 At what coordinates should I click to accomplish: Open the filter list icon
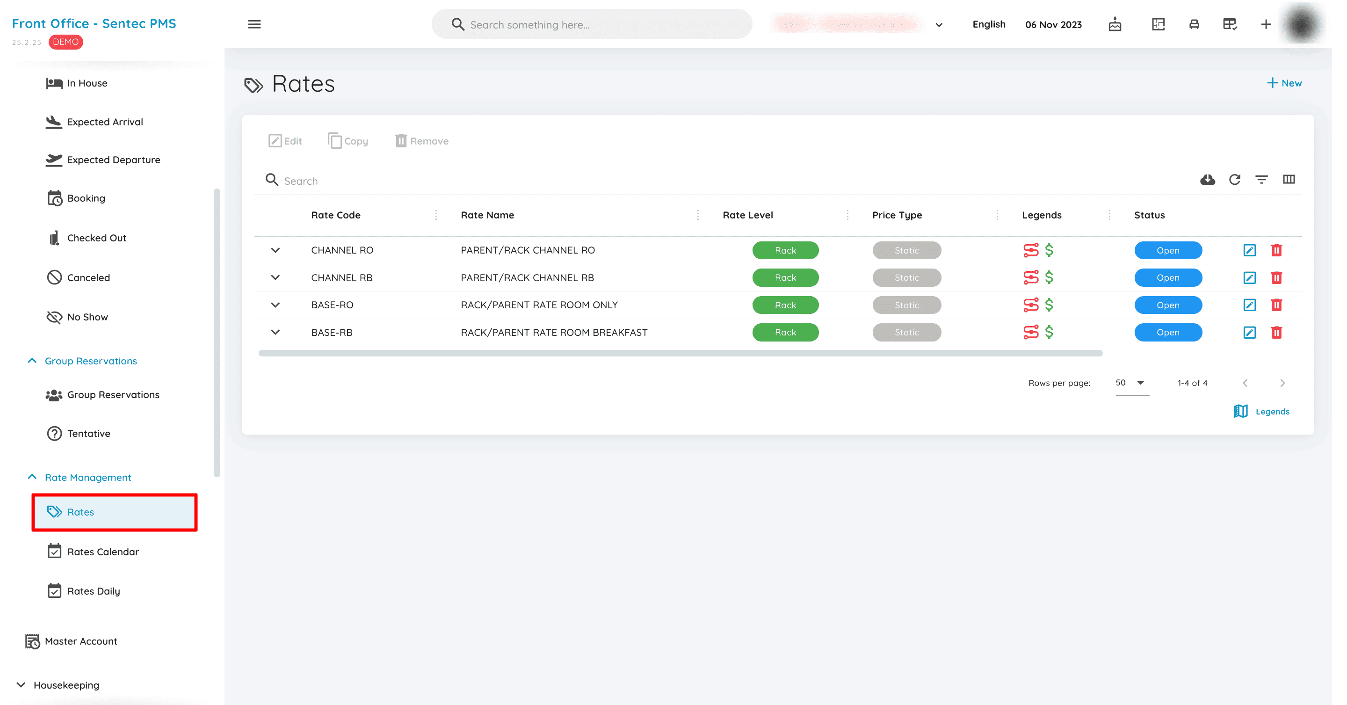pyautogui.click(x=1262, y=179)
